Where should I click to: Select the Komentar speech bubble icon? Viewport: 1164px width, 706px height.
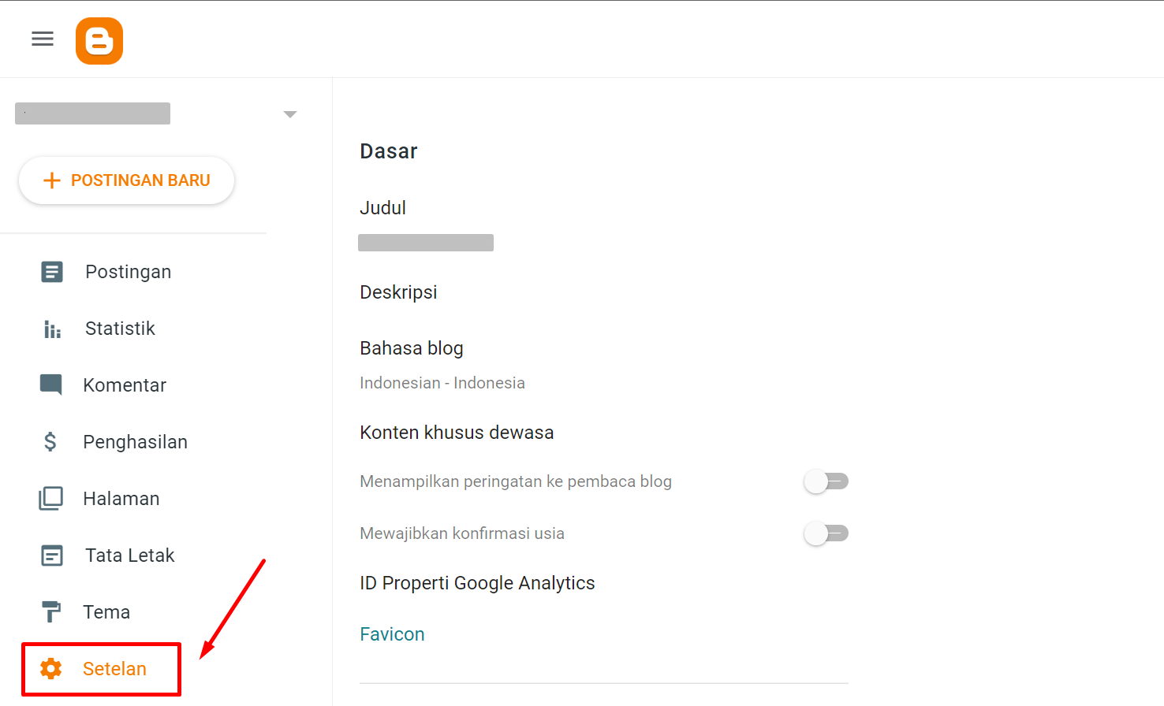(50, 385)
